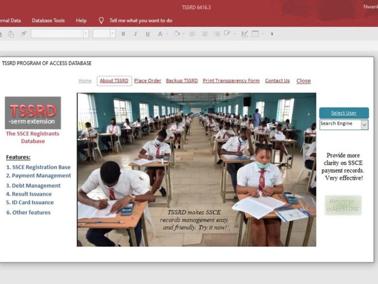Click the TSSRD serm extension logo
Image resolution: width=378 pixels, height=284 pixels.
coord(33,113)
